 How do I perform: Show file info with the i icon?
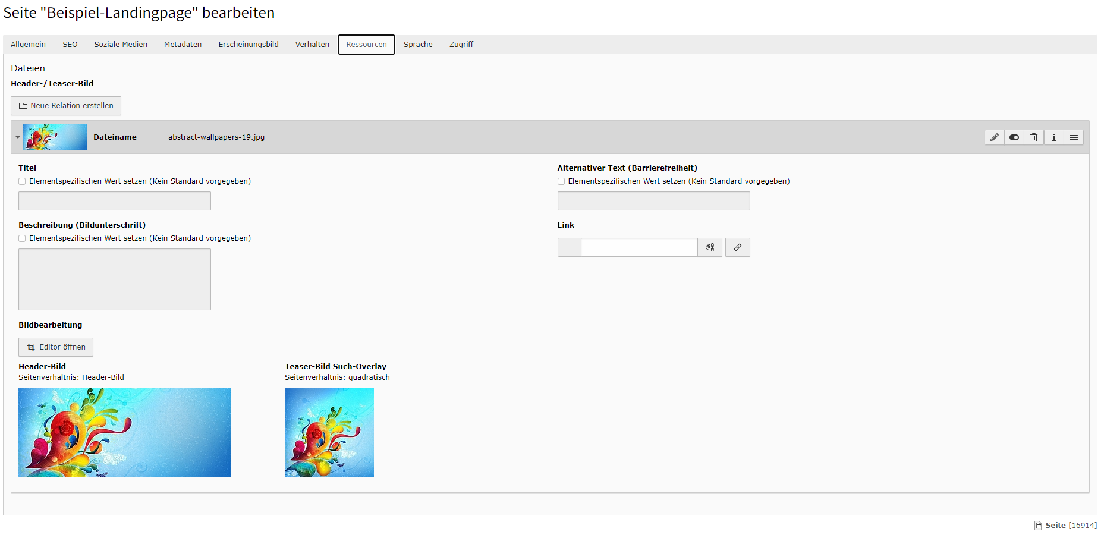click(x=1054, y=137)
